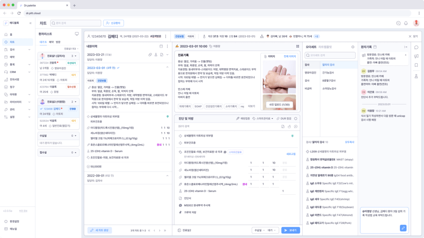Collapse the 진료실1 (김의사) patient group
The image size is (424, 238).
click(x=76, y=56)
